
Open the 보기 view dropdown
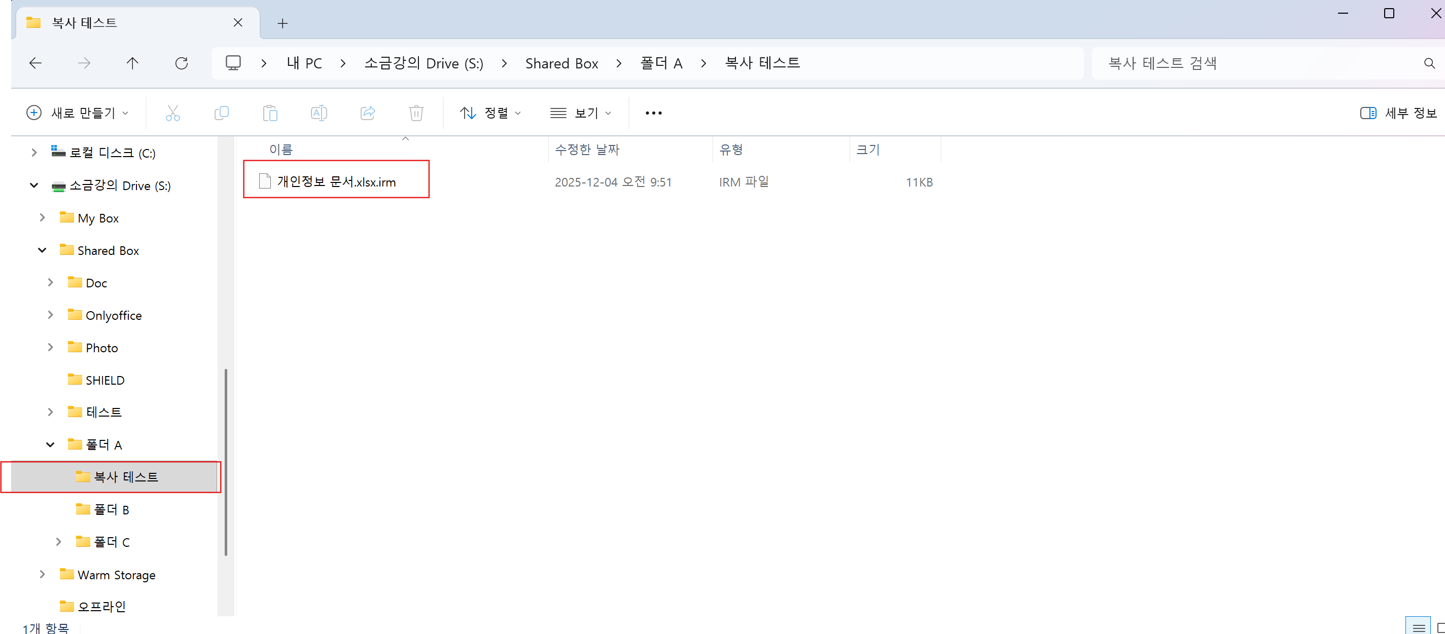pyautogui.click(x=581, y=113)
